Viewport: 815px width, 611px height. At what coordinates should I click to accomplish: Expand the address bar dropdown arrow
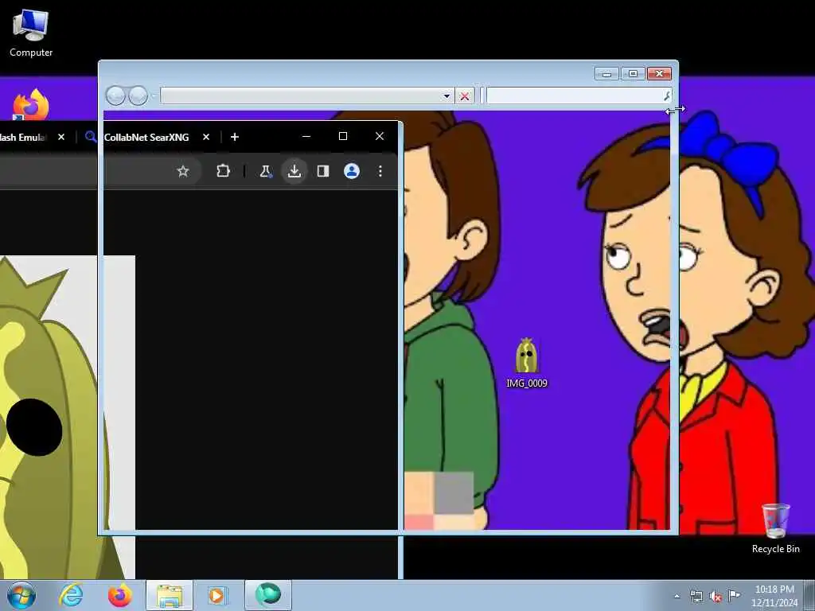(x=446, y=96)
